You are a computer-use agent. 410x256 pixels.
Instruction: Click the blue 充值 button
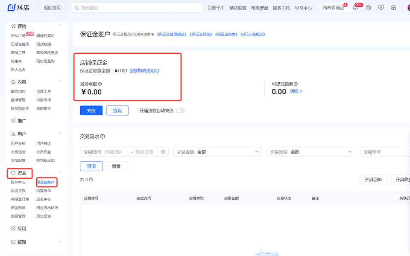(x=91, y=111)
